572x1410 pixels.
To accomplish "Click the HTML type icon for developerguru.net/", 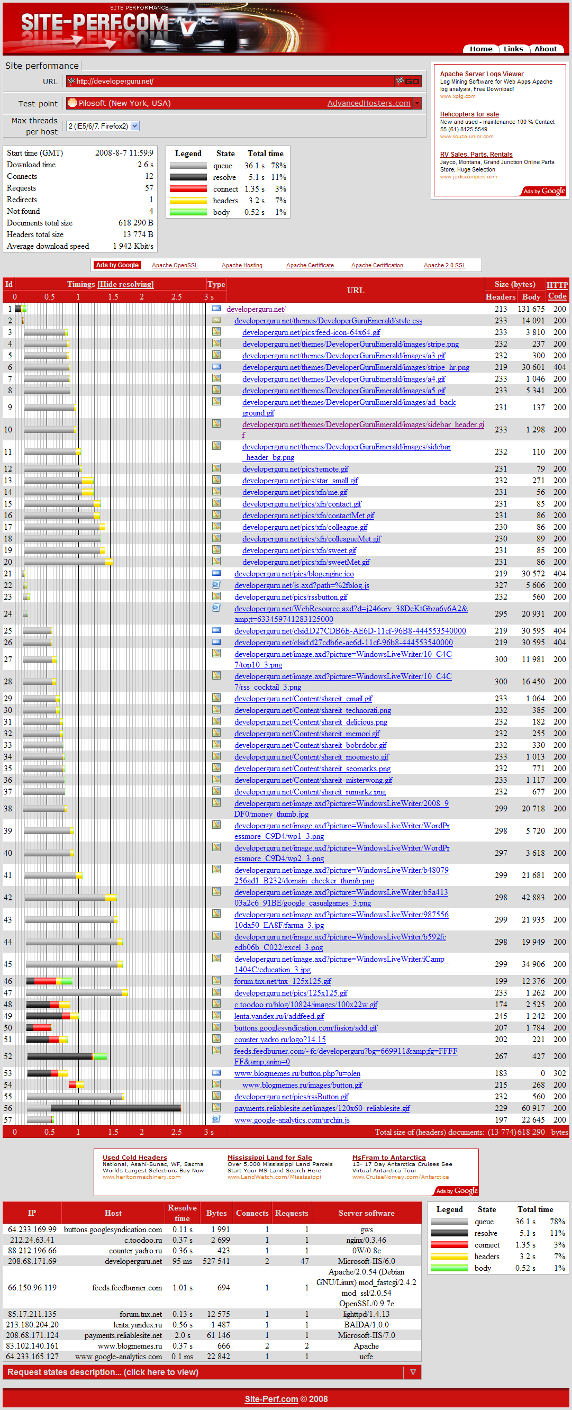I will point(216,309).
